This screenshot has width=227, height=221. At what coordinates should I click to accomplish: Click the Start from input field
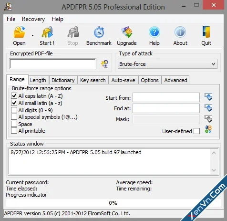click(166, 97)
